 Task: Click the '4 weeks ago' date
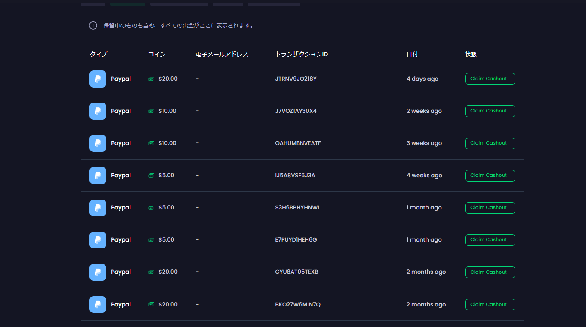pos(424,176)
